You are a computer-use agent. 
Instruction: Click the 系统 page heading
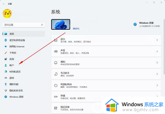56,12
